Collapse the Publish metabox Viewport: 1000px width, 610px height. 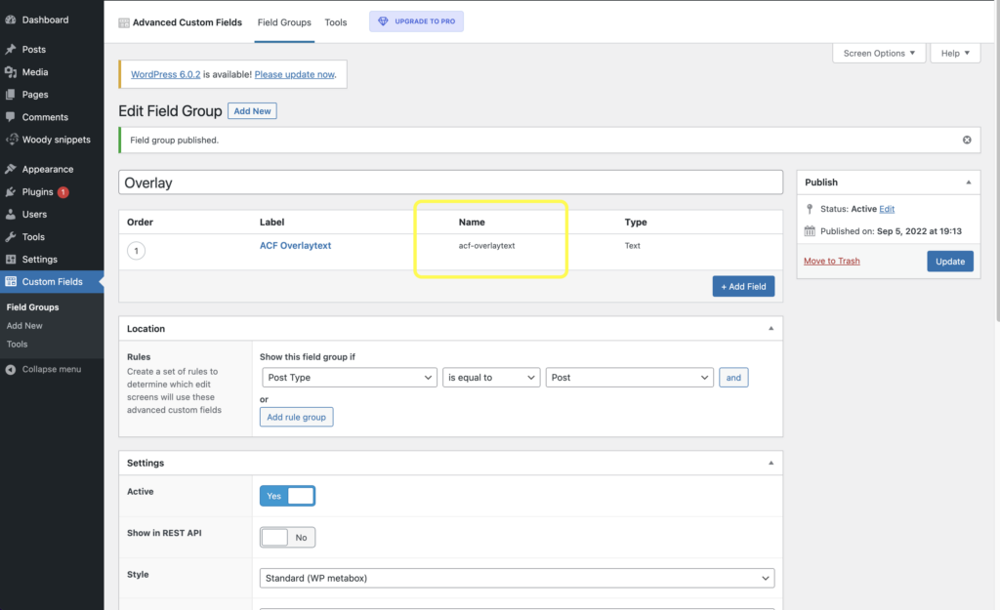click(x=968, y=183)
